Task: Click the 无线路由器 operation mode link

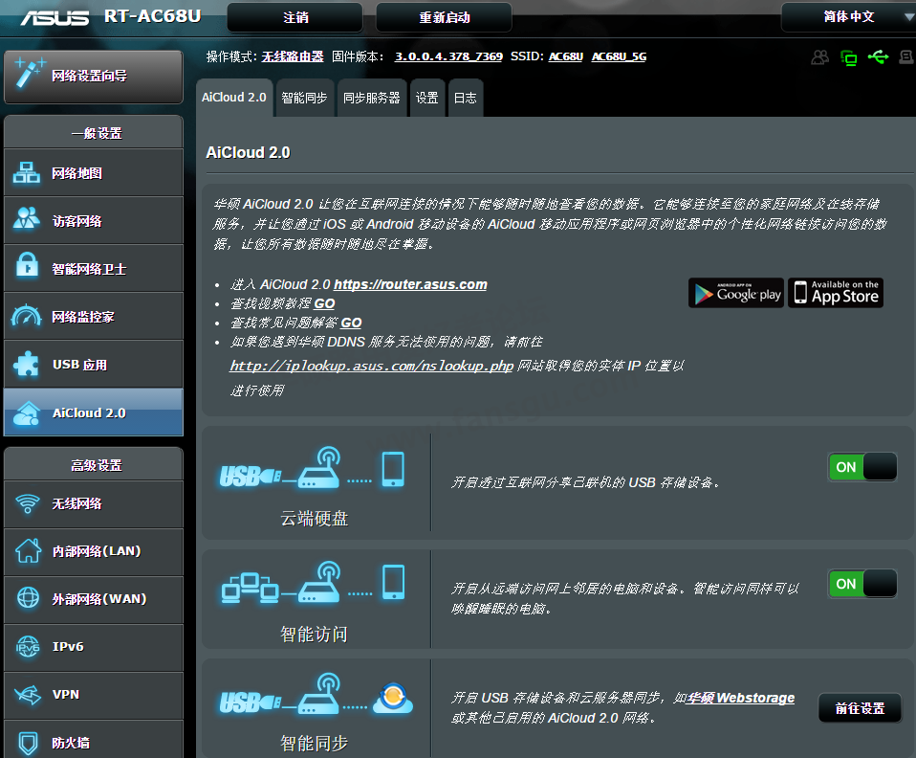Action: [292, 56]
